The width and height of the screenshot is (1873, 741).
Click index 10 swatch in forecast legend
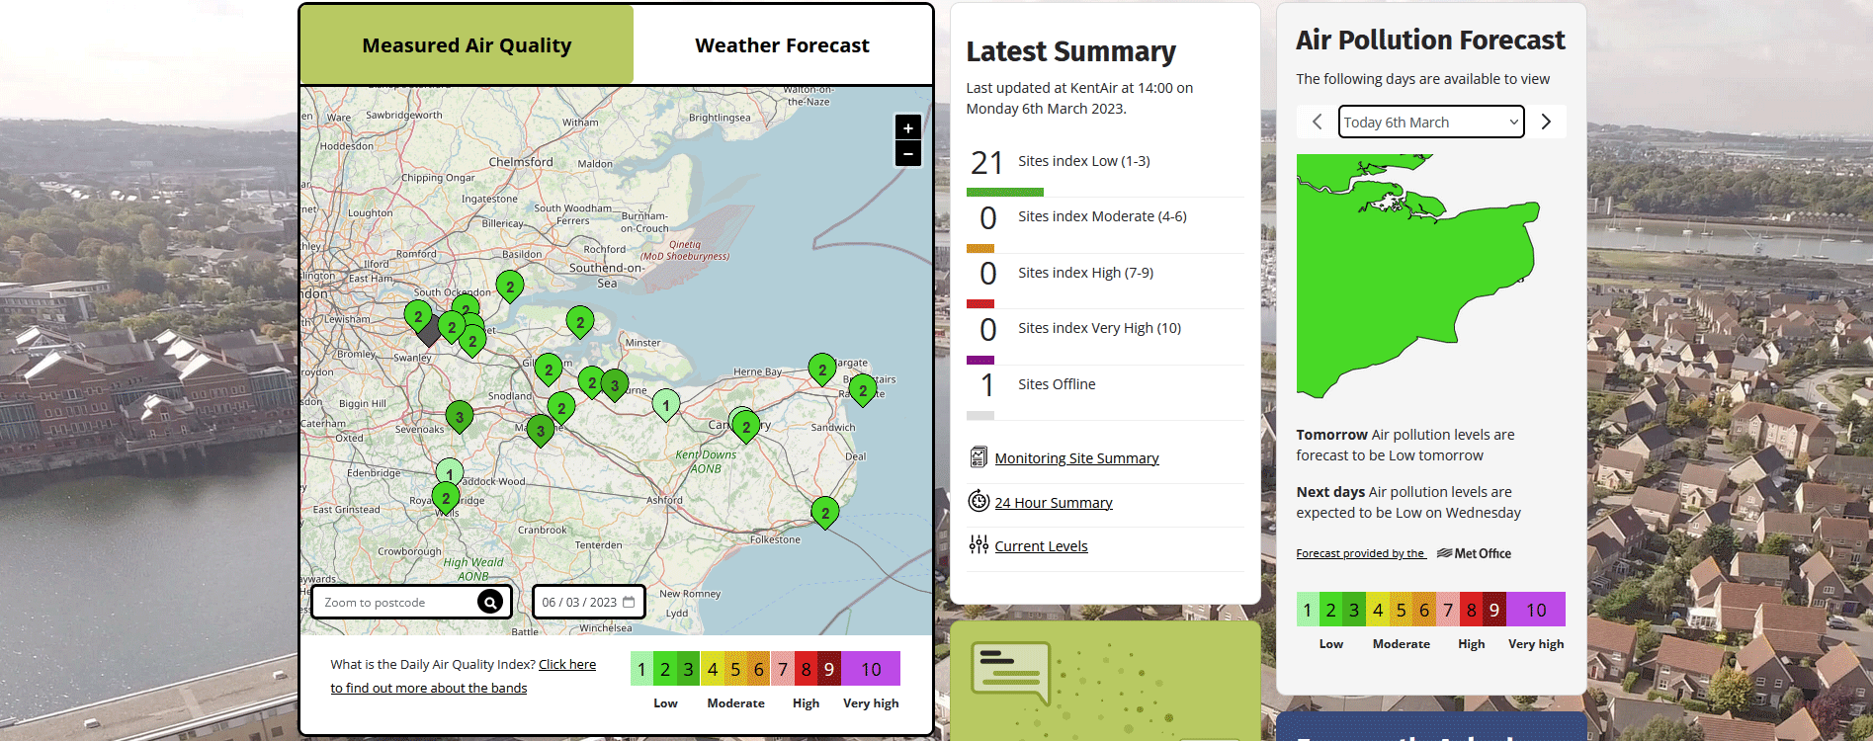[x=1536, y=610]
